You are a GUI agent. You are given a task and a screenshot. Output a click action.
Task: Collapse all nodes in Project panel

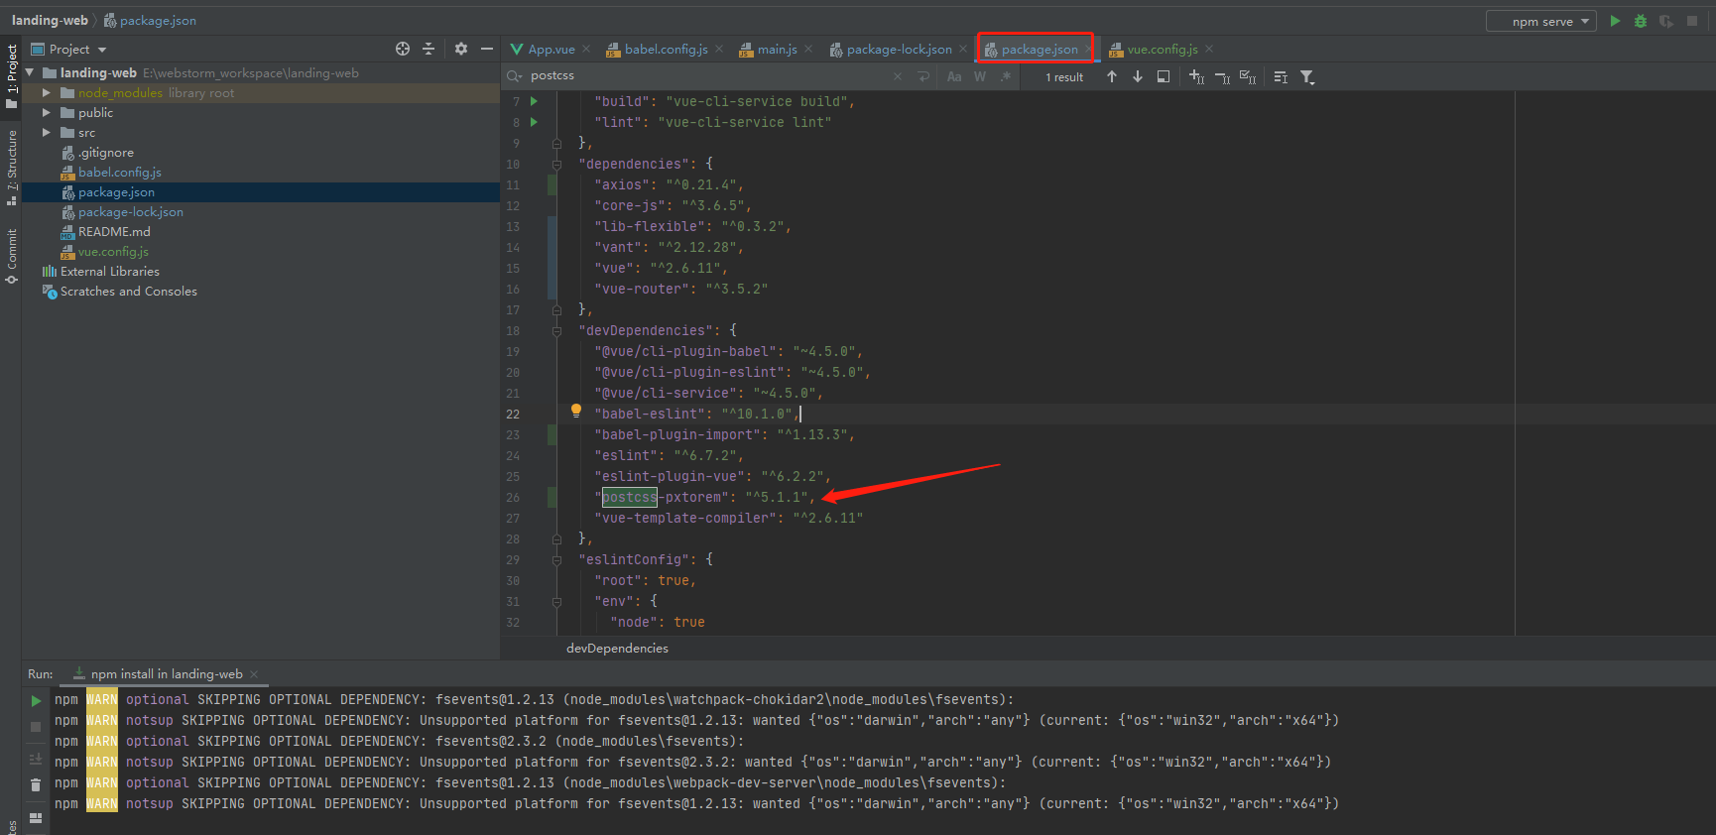[x=429, y=49]
